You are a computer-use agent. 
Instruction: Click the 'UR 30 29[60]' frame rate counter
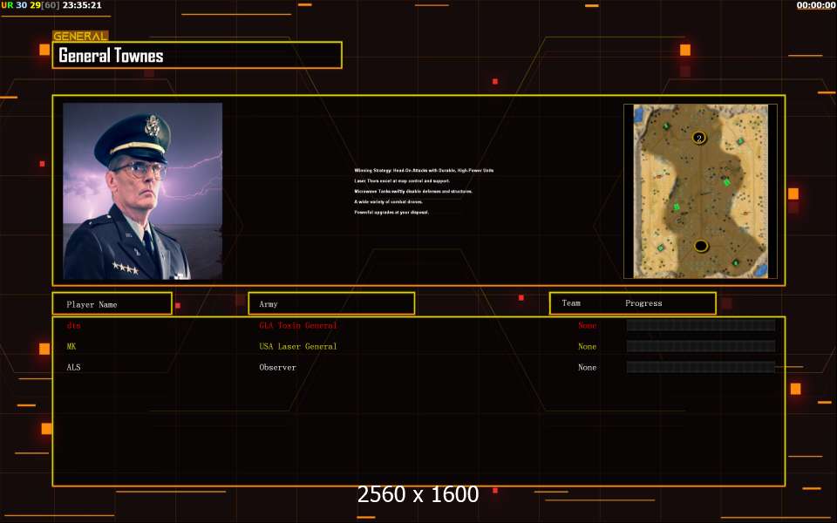tap(31, 5)
